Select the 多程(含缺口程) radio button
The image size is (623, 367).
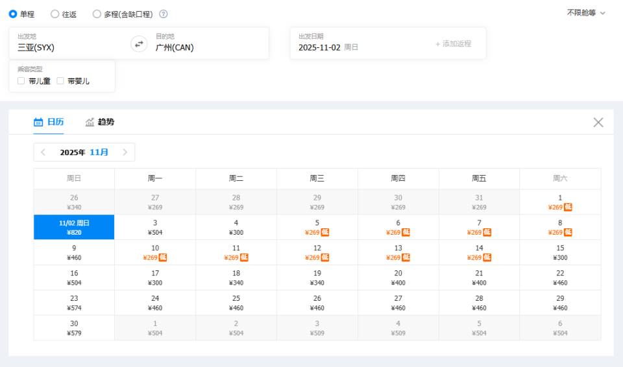[x=97, y=14]
